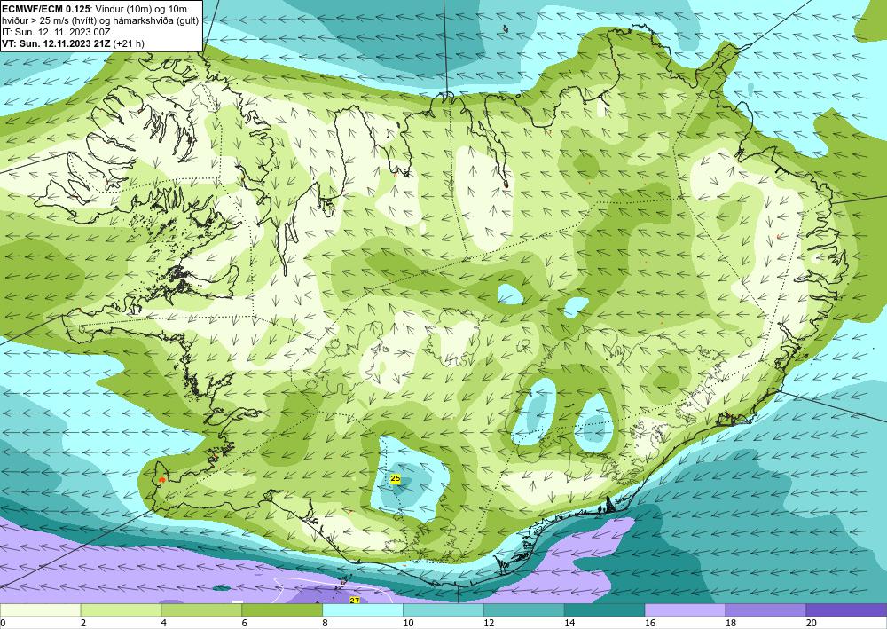Click the scale value 16
Screen dimensions: 887x629
click(x=650, y=624)
